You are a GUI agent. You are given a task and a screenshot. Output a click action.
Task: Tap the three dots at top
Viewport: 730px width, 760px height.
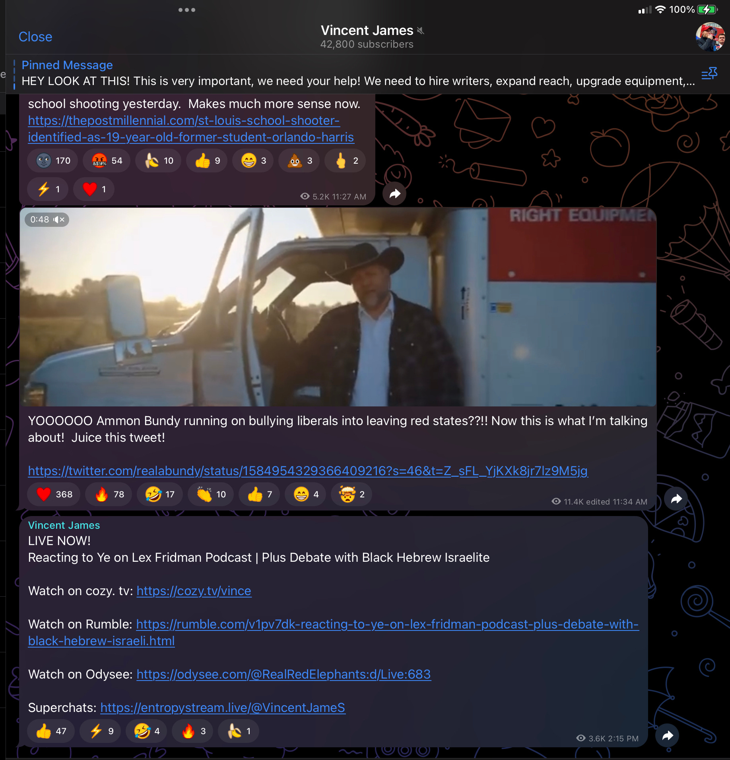[186, 10]
